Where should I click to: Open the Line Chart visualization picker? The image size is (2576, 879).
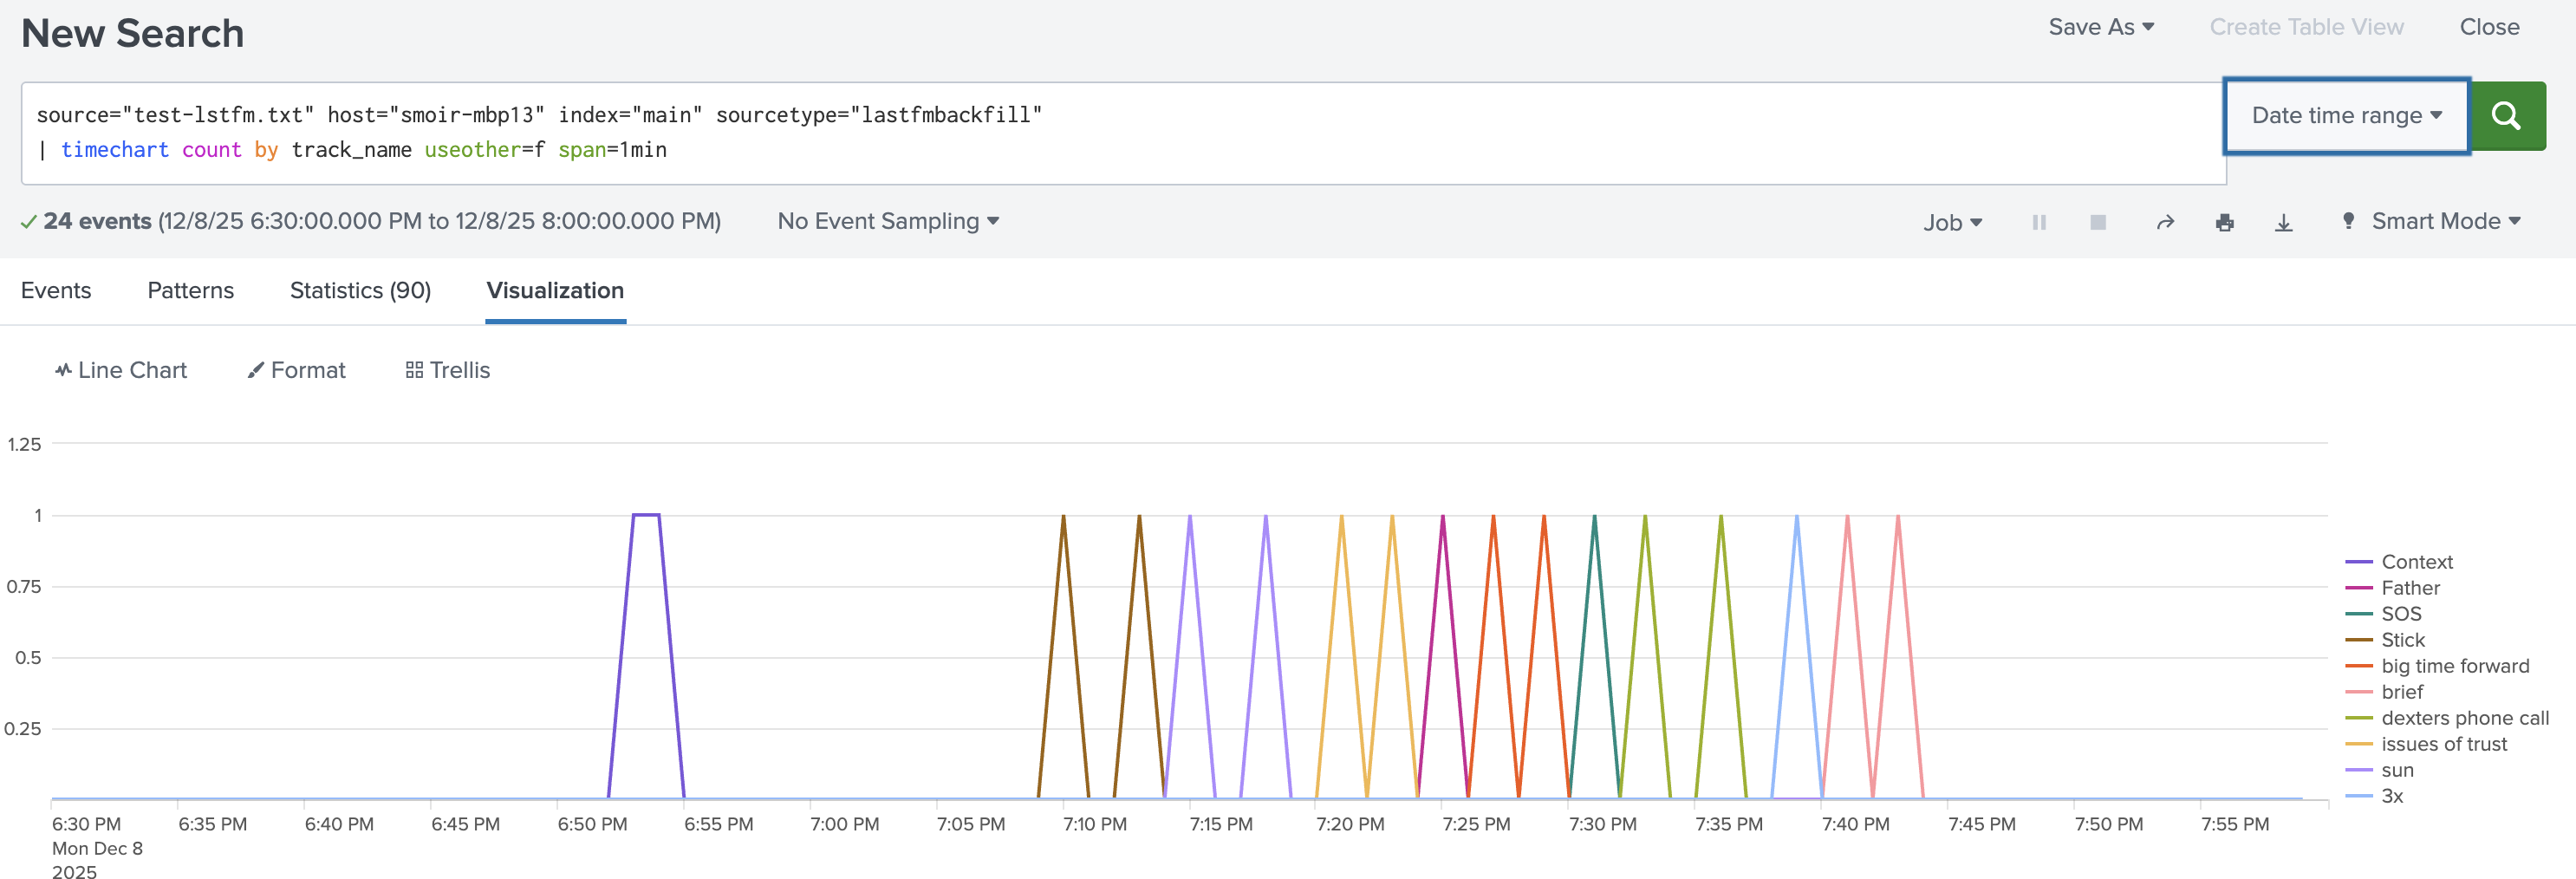point(121,370)
